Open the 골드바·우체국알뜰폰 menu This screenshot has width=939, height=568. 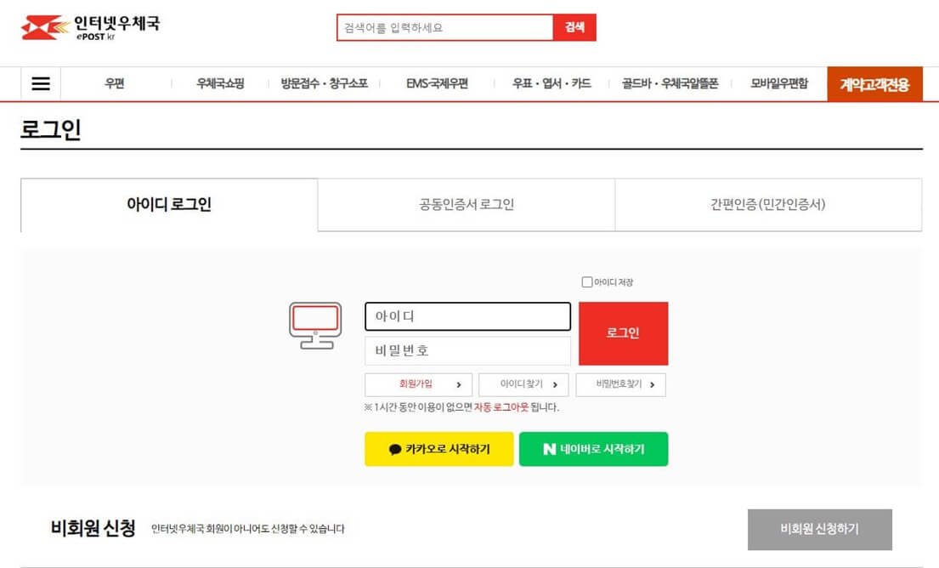coord(670,83)
